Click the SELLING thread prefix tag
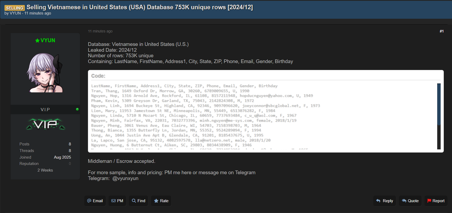The height and width of the screenshot is (213, 452). point(15,8)
